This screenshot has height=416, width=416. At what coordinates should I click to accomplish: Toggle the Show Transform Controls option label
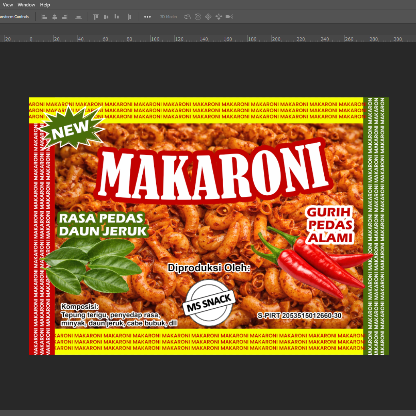click(x=14, y=17)
